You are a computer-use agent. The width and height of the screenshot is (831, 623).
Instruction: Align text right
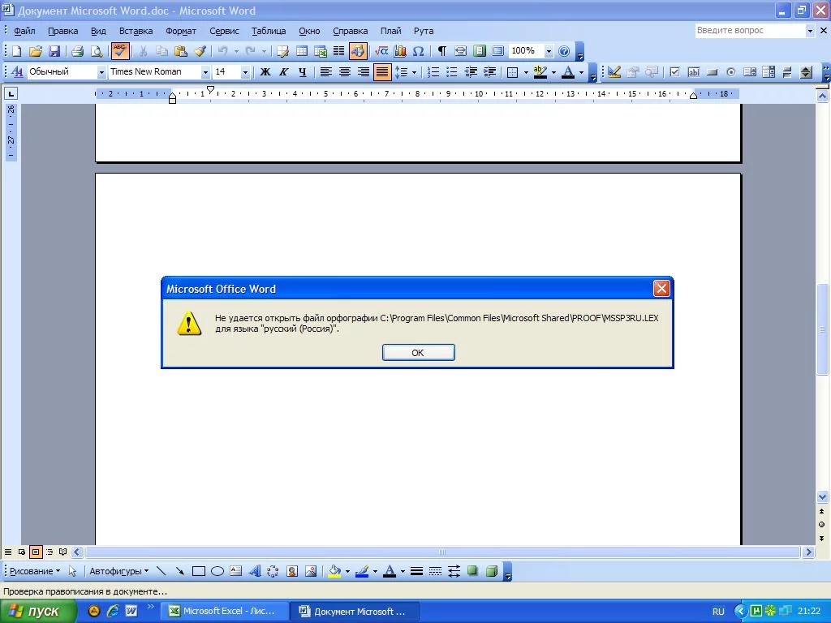click(x=363, y=72)
